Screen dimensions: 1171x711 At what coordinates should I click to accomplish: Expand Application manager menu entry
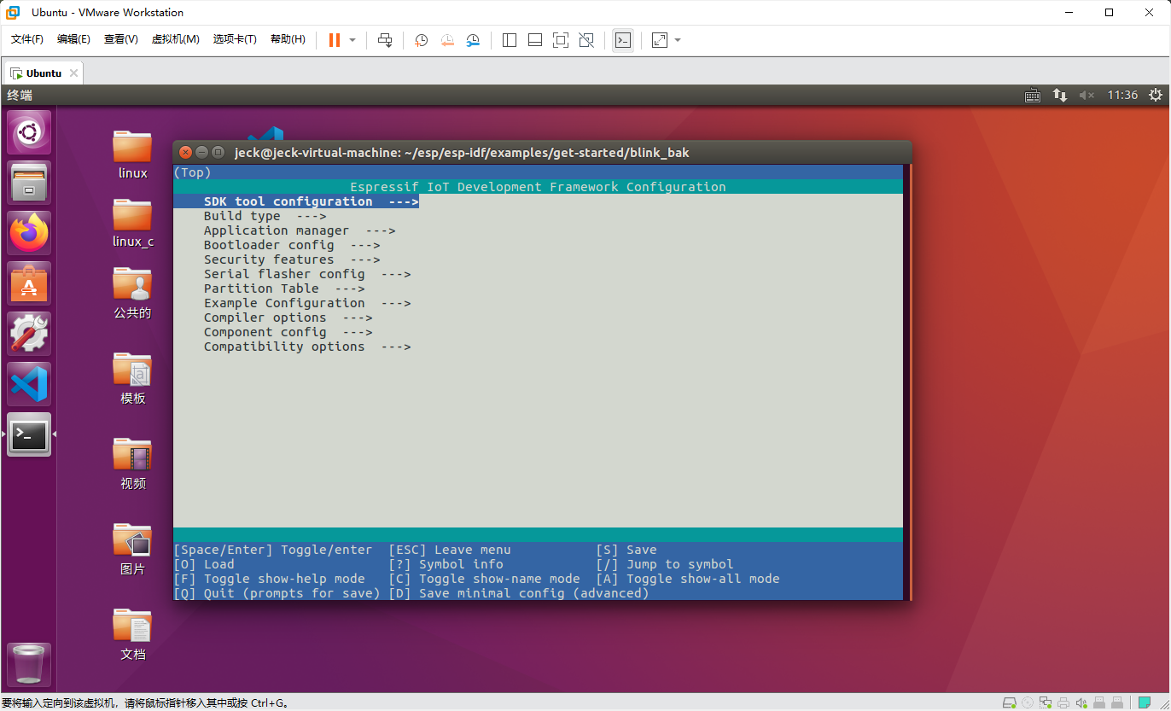coord(300,230)
